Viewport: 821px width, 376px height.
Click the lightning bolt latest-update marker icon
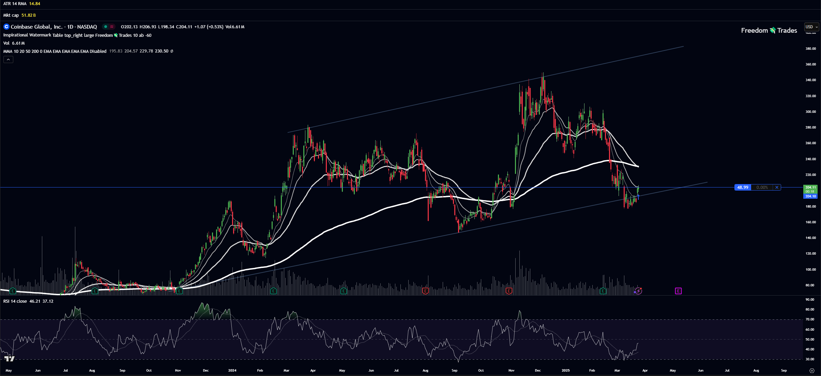638,291
